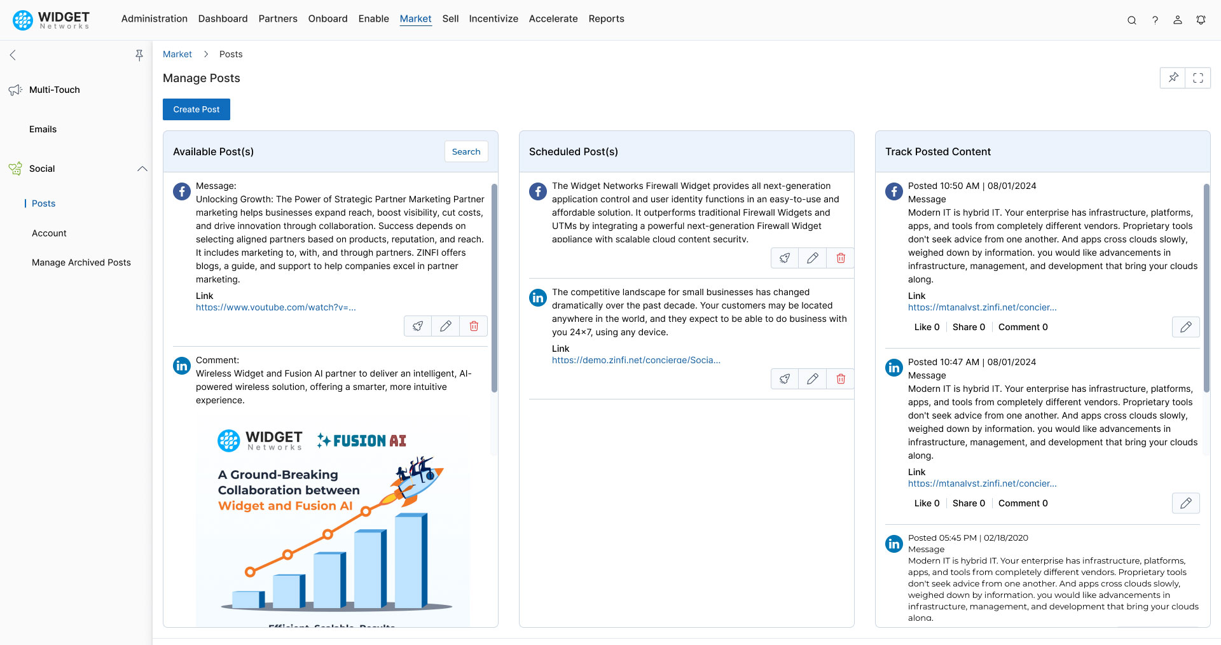This screenshot has height=645, width=1221.
Task: Switch to the Dashboard tab
Action: 223,18
